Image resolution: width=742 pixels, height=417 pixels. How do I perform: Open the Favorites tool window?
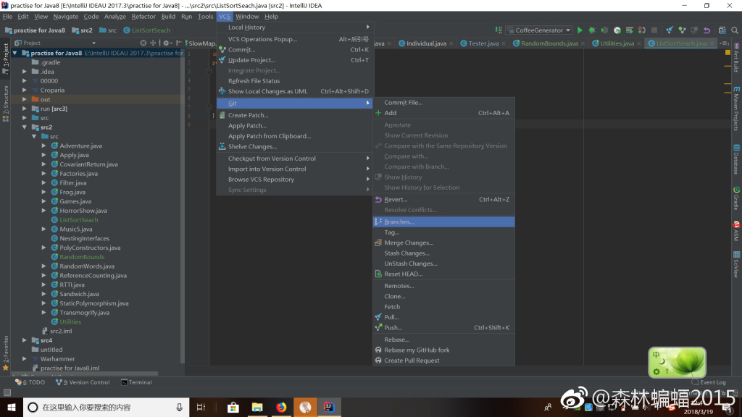point(6,353)
